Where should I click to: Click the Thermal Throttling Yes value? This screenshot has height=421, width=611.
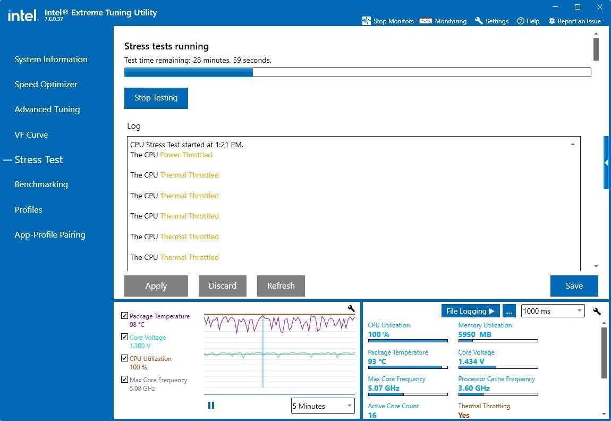tap(464, 415)
